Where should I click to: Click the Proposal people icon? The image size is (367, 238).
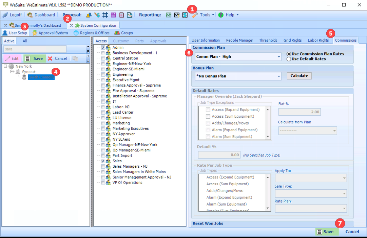(89, 15)
